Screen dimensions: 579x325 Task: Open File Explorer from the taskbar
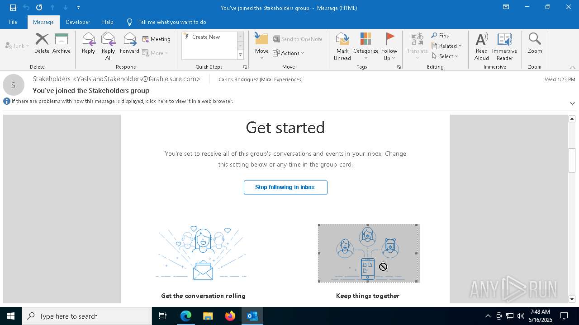point(208,316)
